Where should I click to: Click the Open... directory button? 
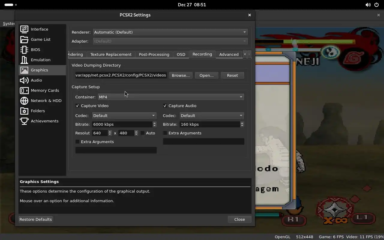pyautogui.click(x=206, y=75)
